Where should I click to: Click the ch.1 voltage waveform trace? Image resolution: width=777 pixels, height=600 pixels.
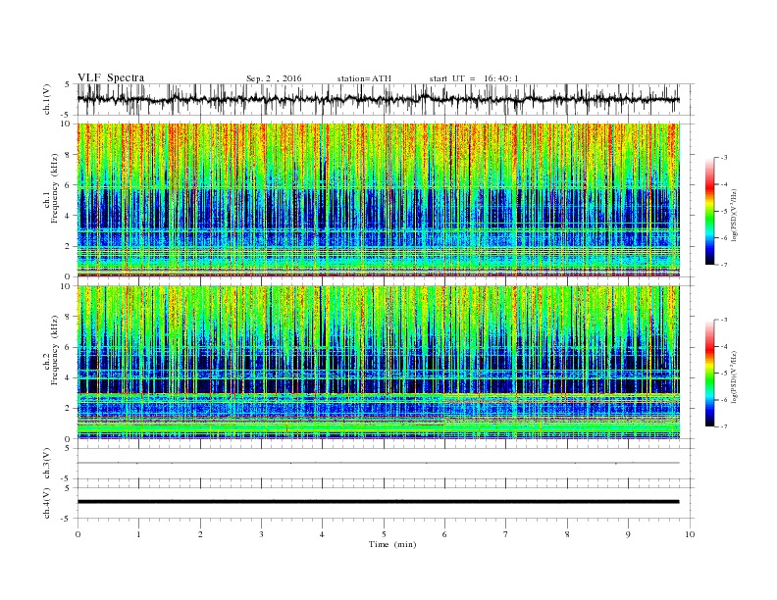[378, 99]
